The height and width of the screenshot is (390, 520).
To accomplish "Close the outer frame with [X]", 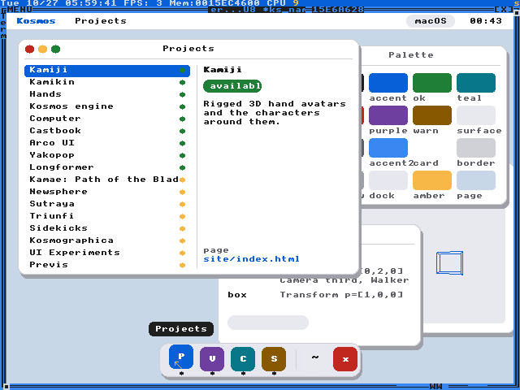I will coord(504,9).
